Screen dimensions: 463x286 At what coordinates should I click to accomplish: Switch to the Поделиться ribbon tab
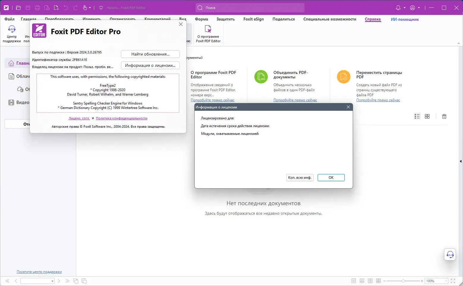(284, 19)
